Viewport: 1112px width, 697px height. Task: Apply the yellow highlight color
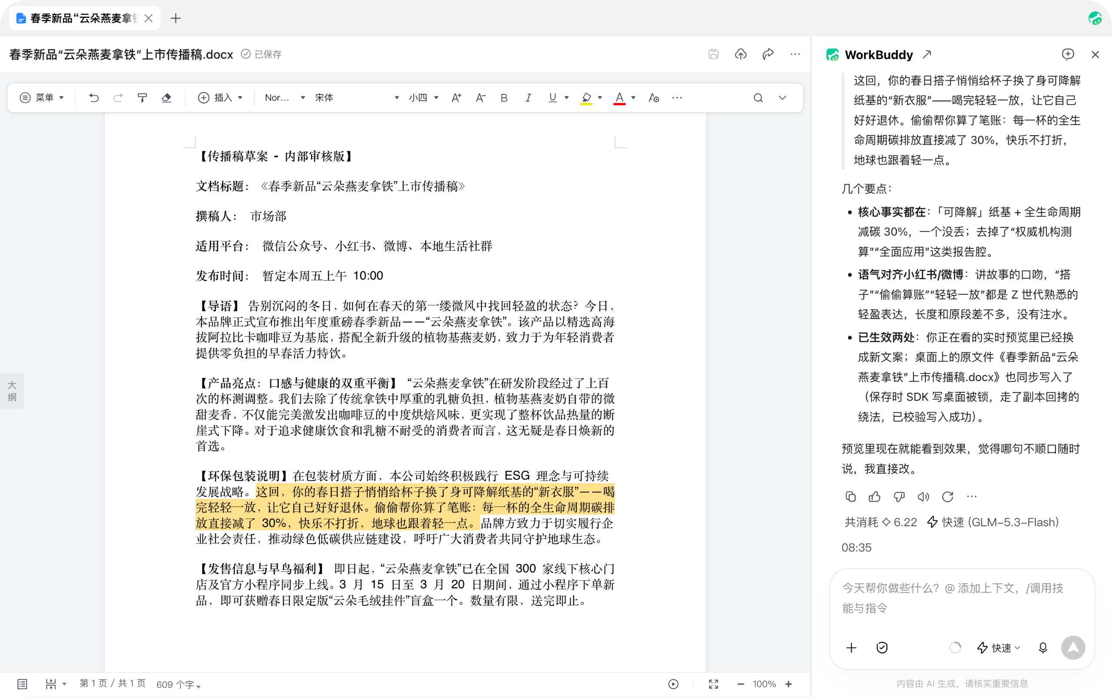pyautogui.click(x=586, y=98)
